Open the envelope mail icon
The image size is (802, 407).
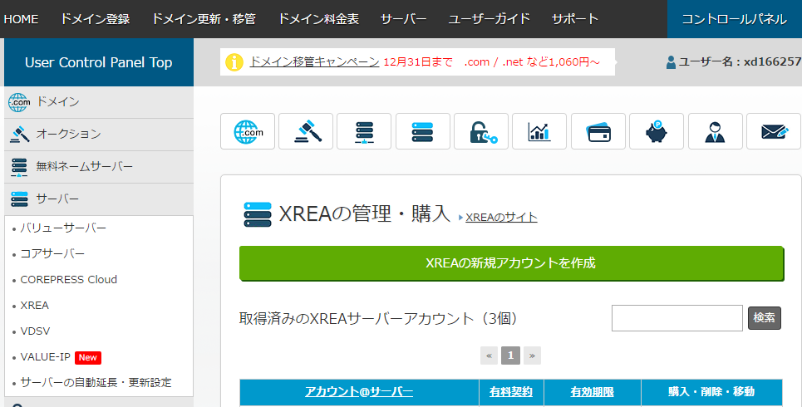coord(774,131)
